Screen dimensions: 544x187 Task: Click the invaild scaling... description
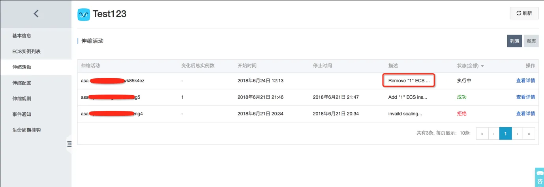coord(405,114)
